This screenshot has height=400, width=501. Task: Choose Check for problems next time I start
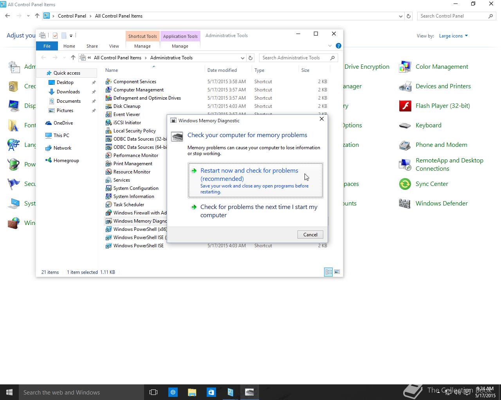tap(256, 211)
